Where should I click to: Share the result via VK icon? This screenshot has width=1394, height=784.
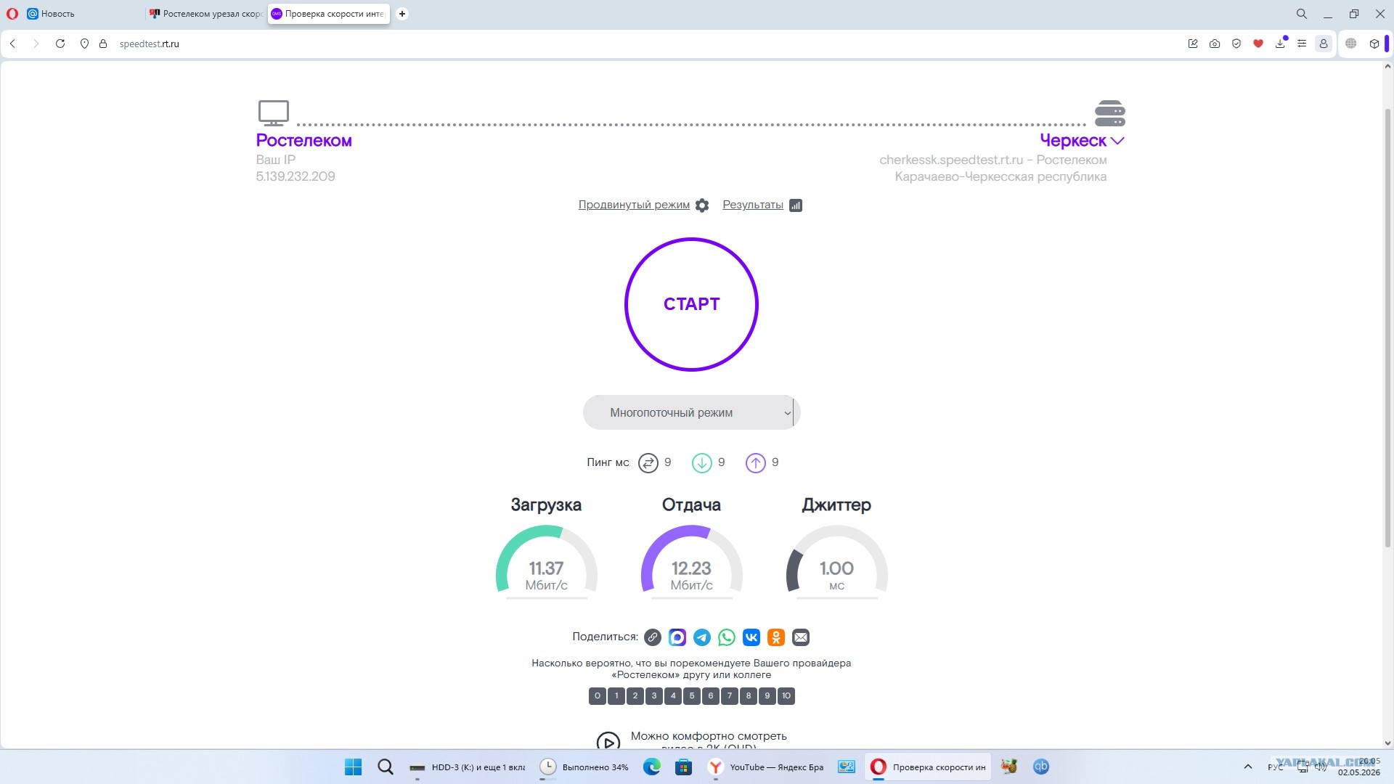[x=751, y=637]
